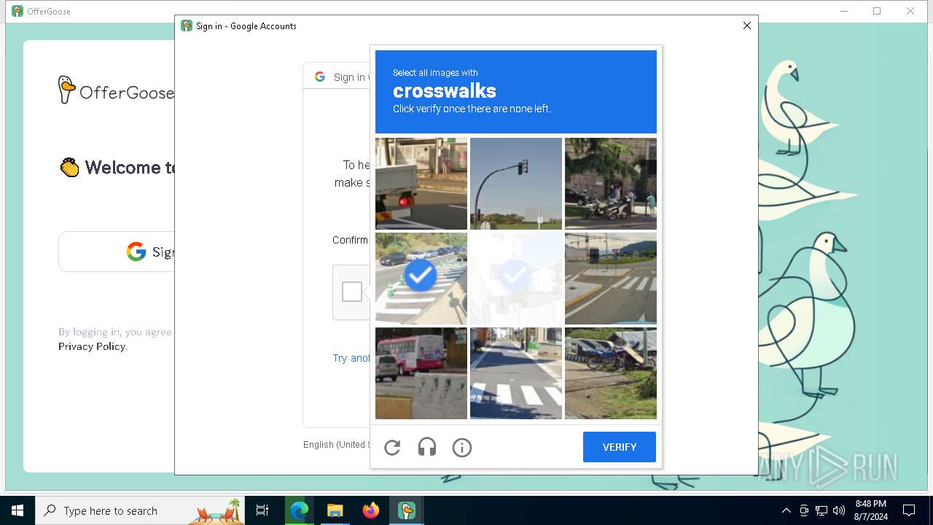Select the street with zebra stripes tile
The width and height of the screenshot is (933, 525).
coord(516,373)
